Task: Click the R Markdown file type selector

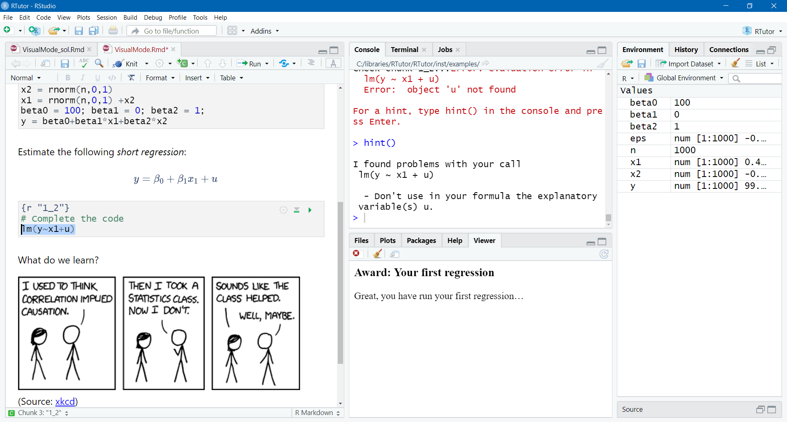Action: [x=317, y=413]
